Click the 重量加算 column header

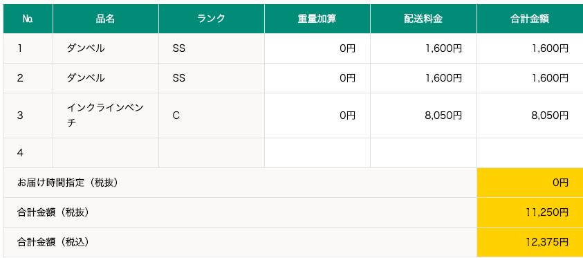pos(317,19)
